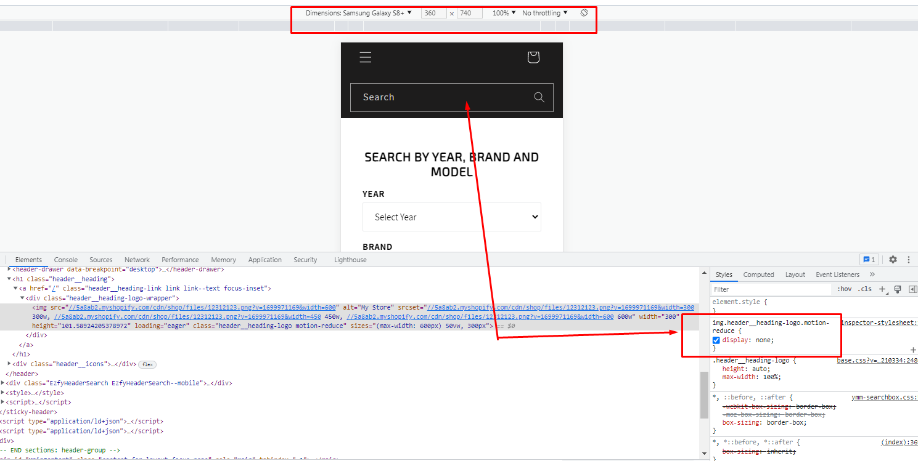Open the shopping cart icon
This screenshot has height=461, width=918.
click(x=533, y=57)
